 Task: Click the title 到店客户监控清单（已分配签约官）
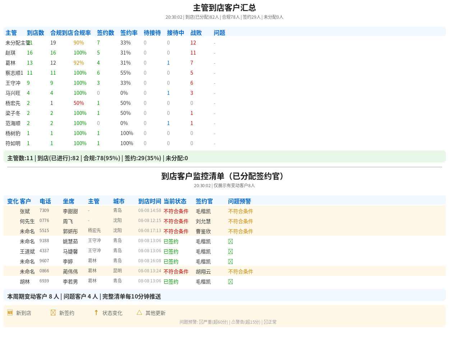pos(224,176)
